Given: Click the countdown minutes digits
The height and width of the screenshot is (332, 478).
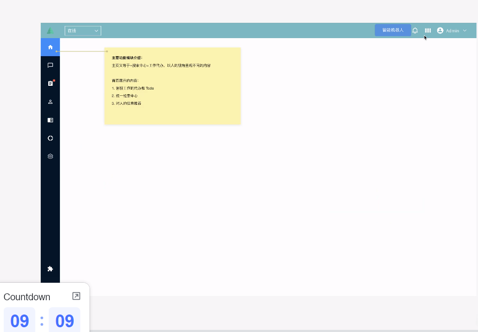Looking at the screenshot, I should 20,321.
